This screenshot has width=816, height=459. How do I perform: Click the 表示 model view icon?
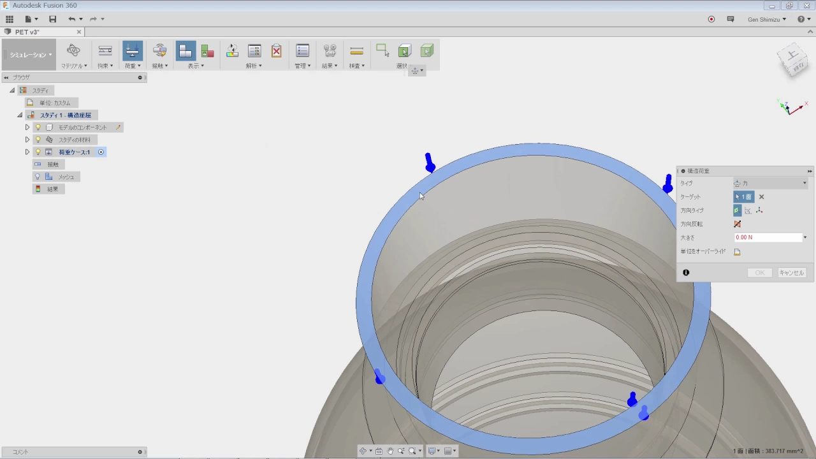[x=186, y=51]
